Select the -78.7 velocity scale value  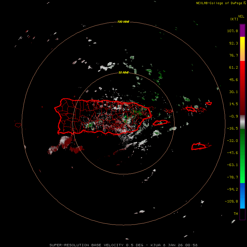click(232, 177)
